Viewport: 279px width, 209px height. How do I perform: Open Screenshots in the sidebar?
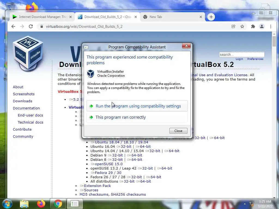(24, 94)
